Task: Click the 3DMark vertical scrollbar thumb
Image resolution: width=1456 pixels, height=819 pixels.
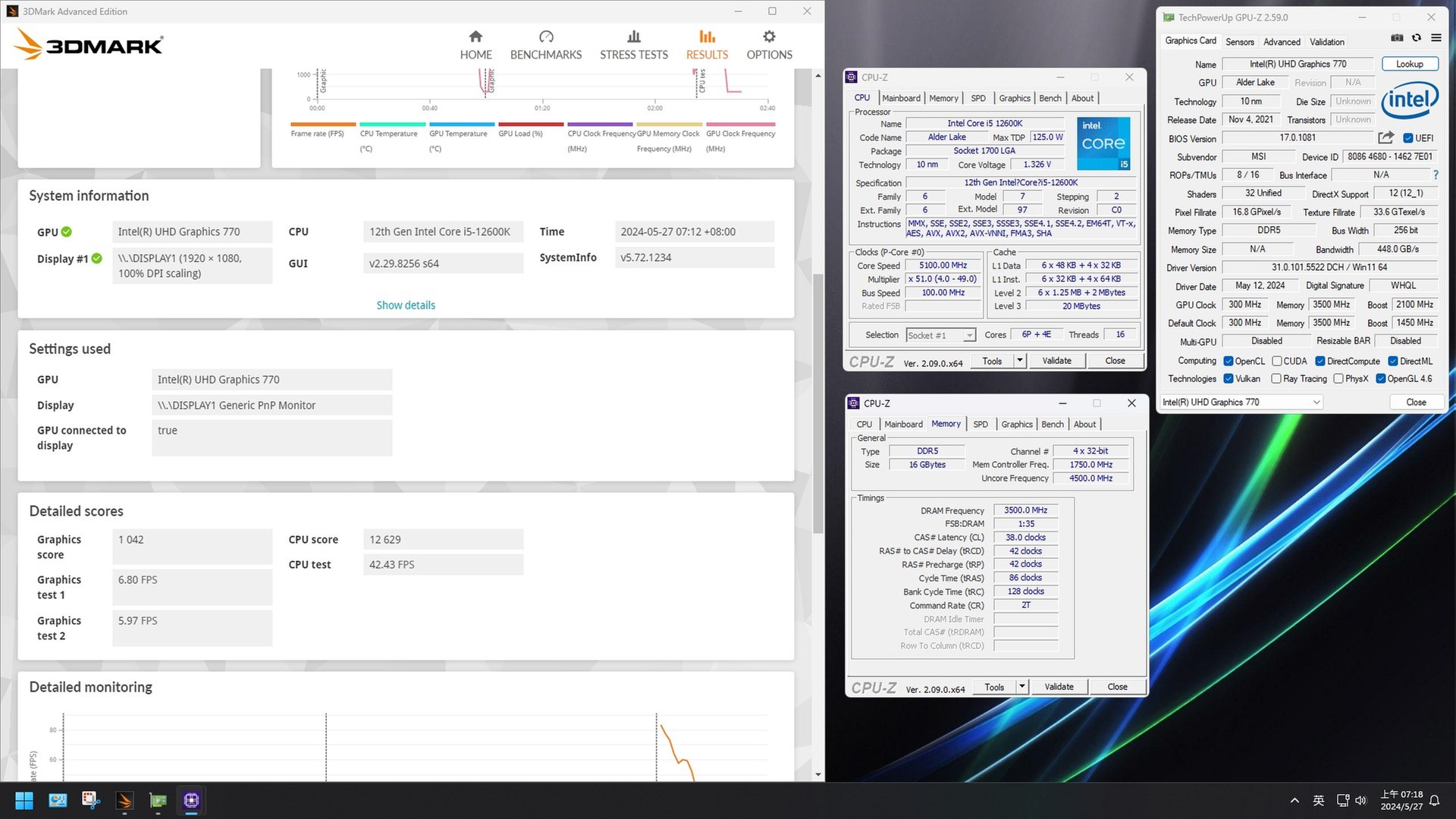Action: [817, 403]
